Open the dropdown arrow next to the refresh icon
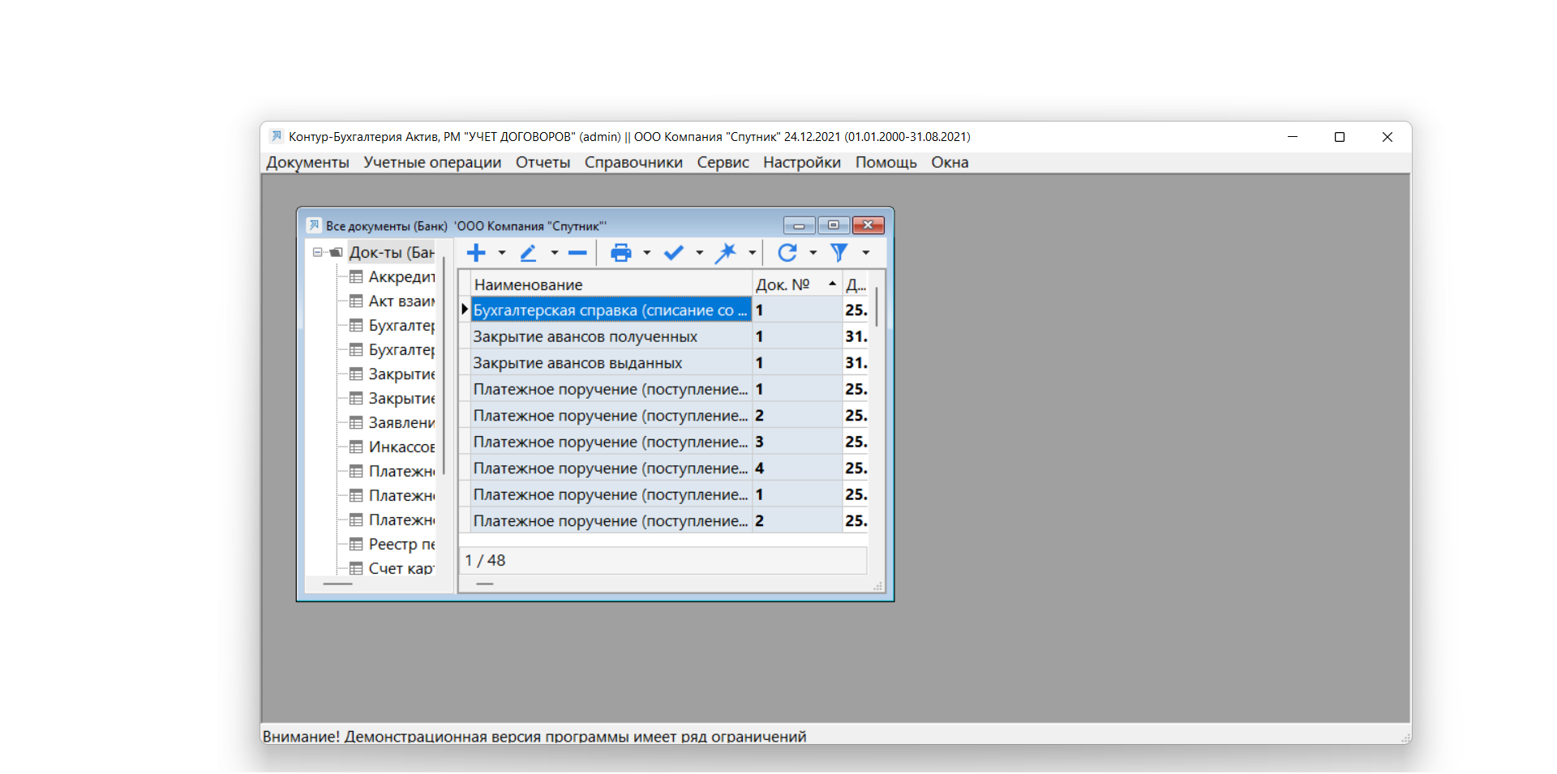Viewport: 1557px width, 774px height. point(813,253)
